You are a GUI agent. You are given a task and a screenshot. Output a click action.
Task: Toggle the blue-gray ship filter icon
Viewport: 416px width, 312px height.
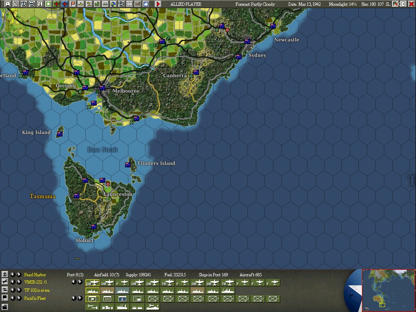(x=123, y=291)
